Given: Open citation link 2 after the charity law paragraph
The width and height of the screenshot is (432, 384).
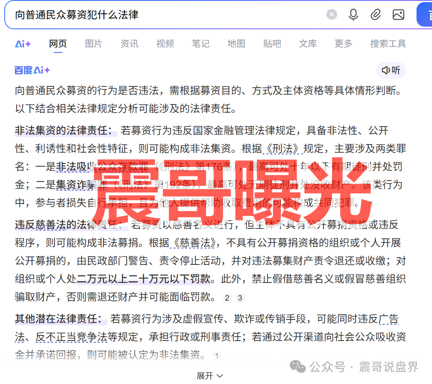Looking at the screenshot, I should [227, 298].
